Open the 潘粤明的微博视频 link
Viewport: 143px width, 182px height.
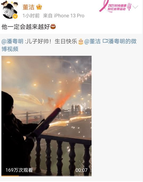(69, 45)
